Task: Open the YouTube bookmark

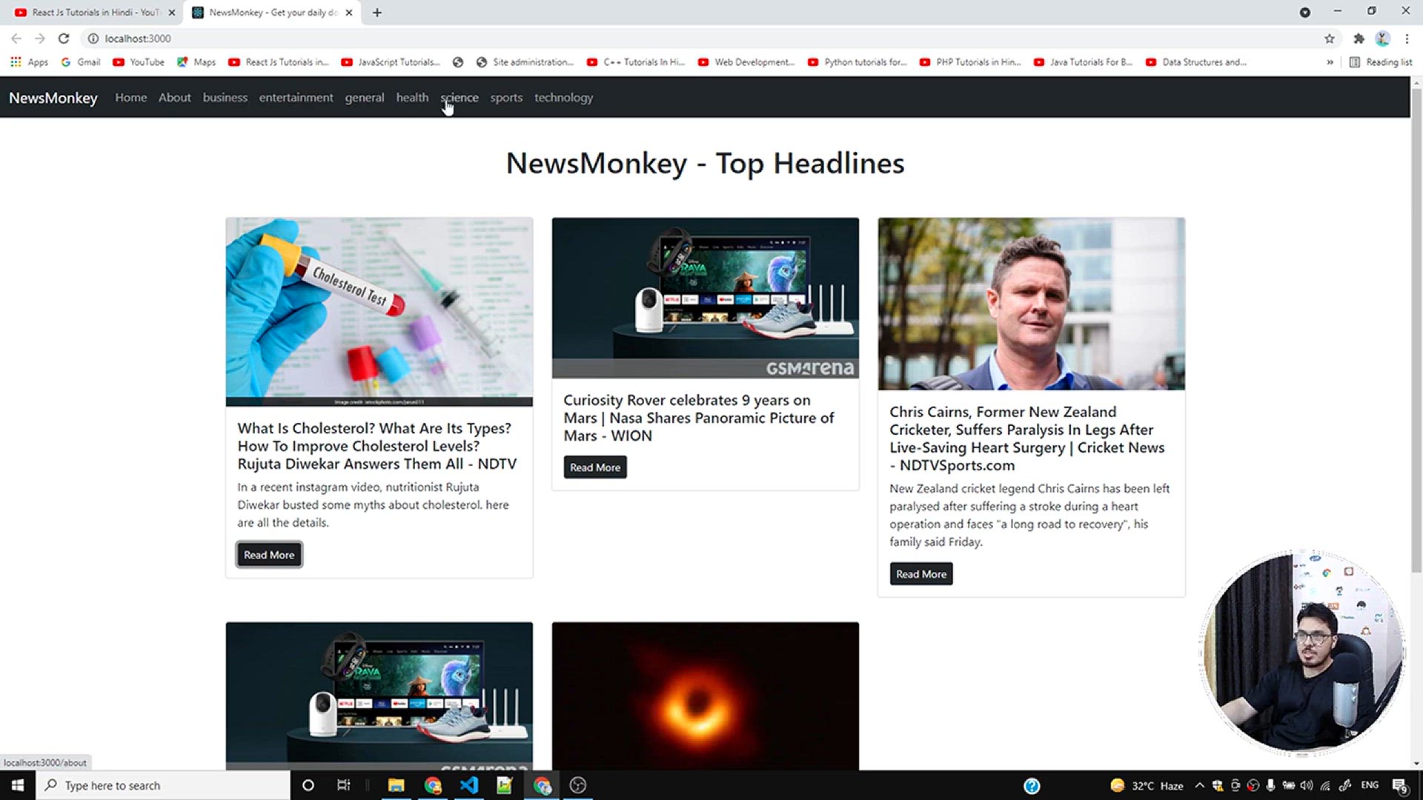Action: pyautogui.click(x=139, y=62)
